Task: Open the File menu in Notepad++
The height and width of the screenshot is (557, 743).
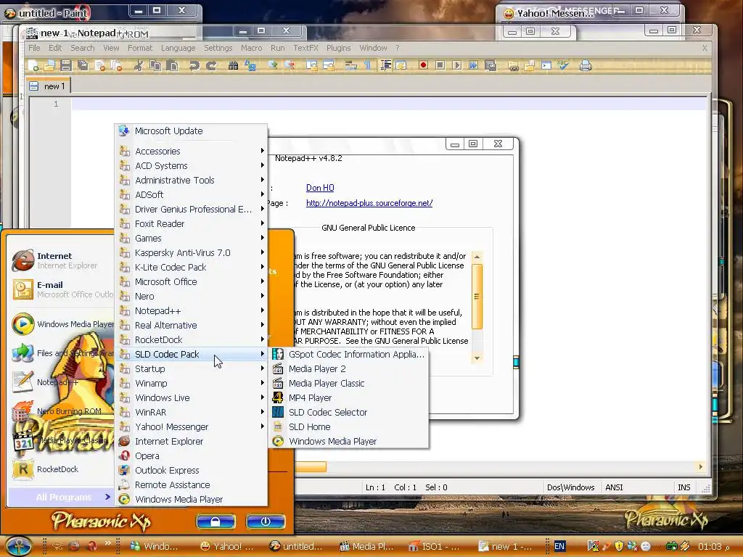Action: [x=34, y=48]
